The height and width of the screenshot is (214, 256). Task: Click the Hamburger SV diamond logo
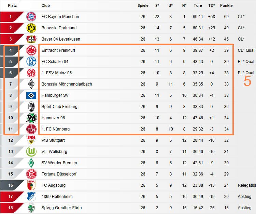tap(31, 95)
